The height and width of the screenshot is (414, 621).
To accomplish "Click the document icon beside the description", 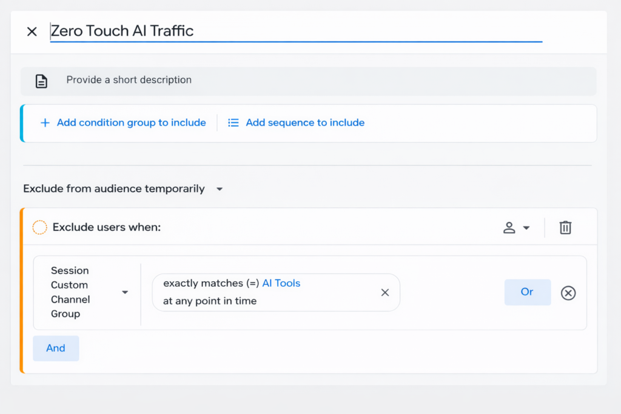I will 41,81.
